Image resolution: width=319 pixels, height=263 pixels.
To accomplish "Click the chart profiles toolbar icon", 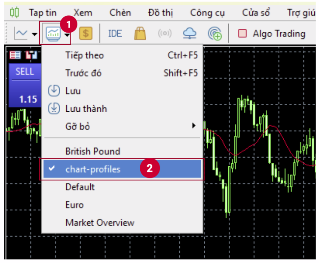I will coord(54,33).
